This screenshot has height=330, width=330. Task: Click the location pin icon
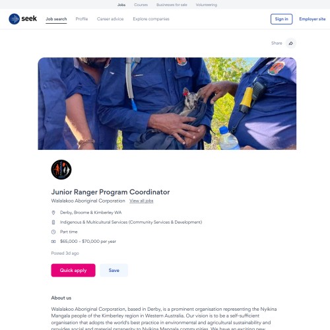coord(53,213)
